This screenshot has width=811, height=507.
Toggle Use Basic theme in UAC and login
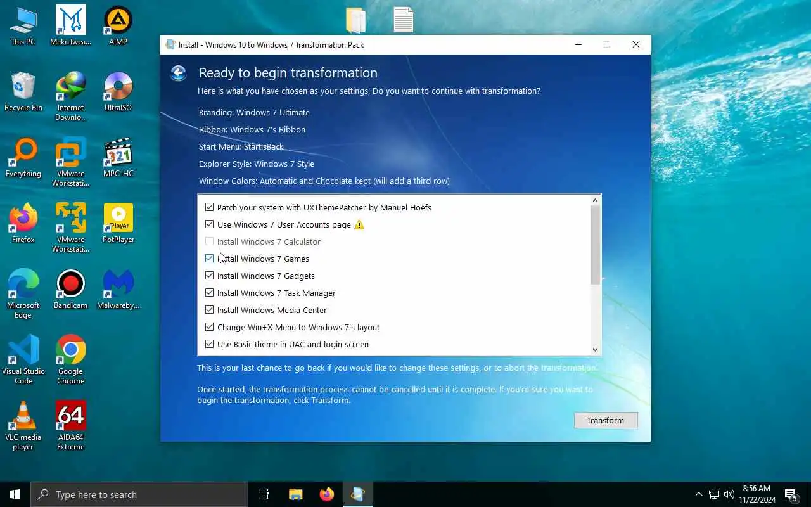[x=210, y=344]
